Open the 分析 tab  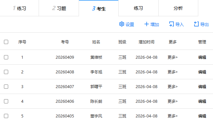click(x=178, y=8)
